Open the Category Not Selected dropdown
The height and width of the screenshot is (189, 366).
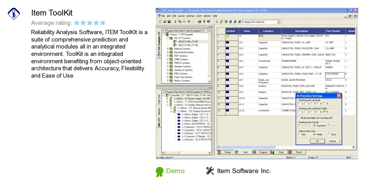click(x=278, y=22)
